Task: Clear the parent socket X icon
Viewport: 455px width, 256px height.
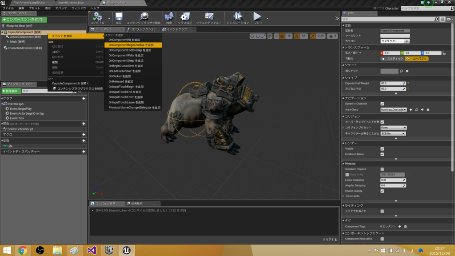Action: [x=407, y=71]
